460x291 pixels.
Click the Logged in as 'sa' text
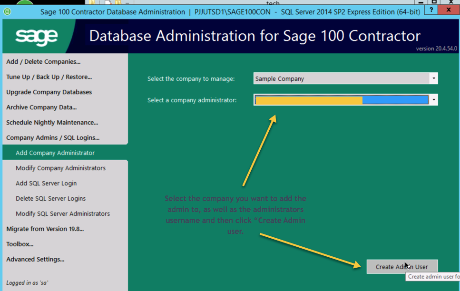click(27, 283)
